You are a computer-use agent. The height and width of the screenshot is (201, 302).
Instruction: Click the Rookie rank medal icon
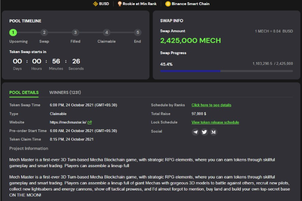coord(120,4)
